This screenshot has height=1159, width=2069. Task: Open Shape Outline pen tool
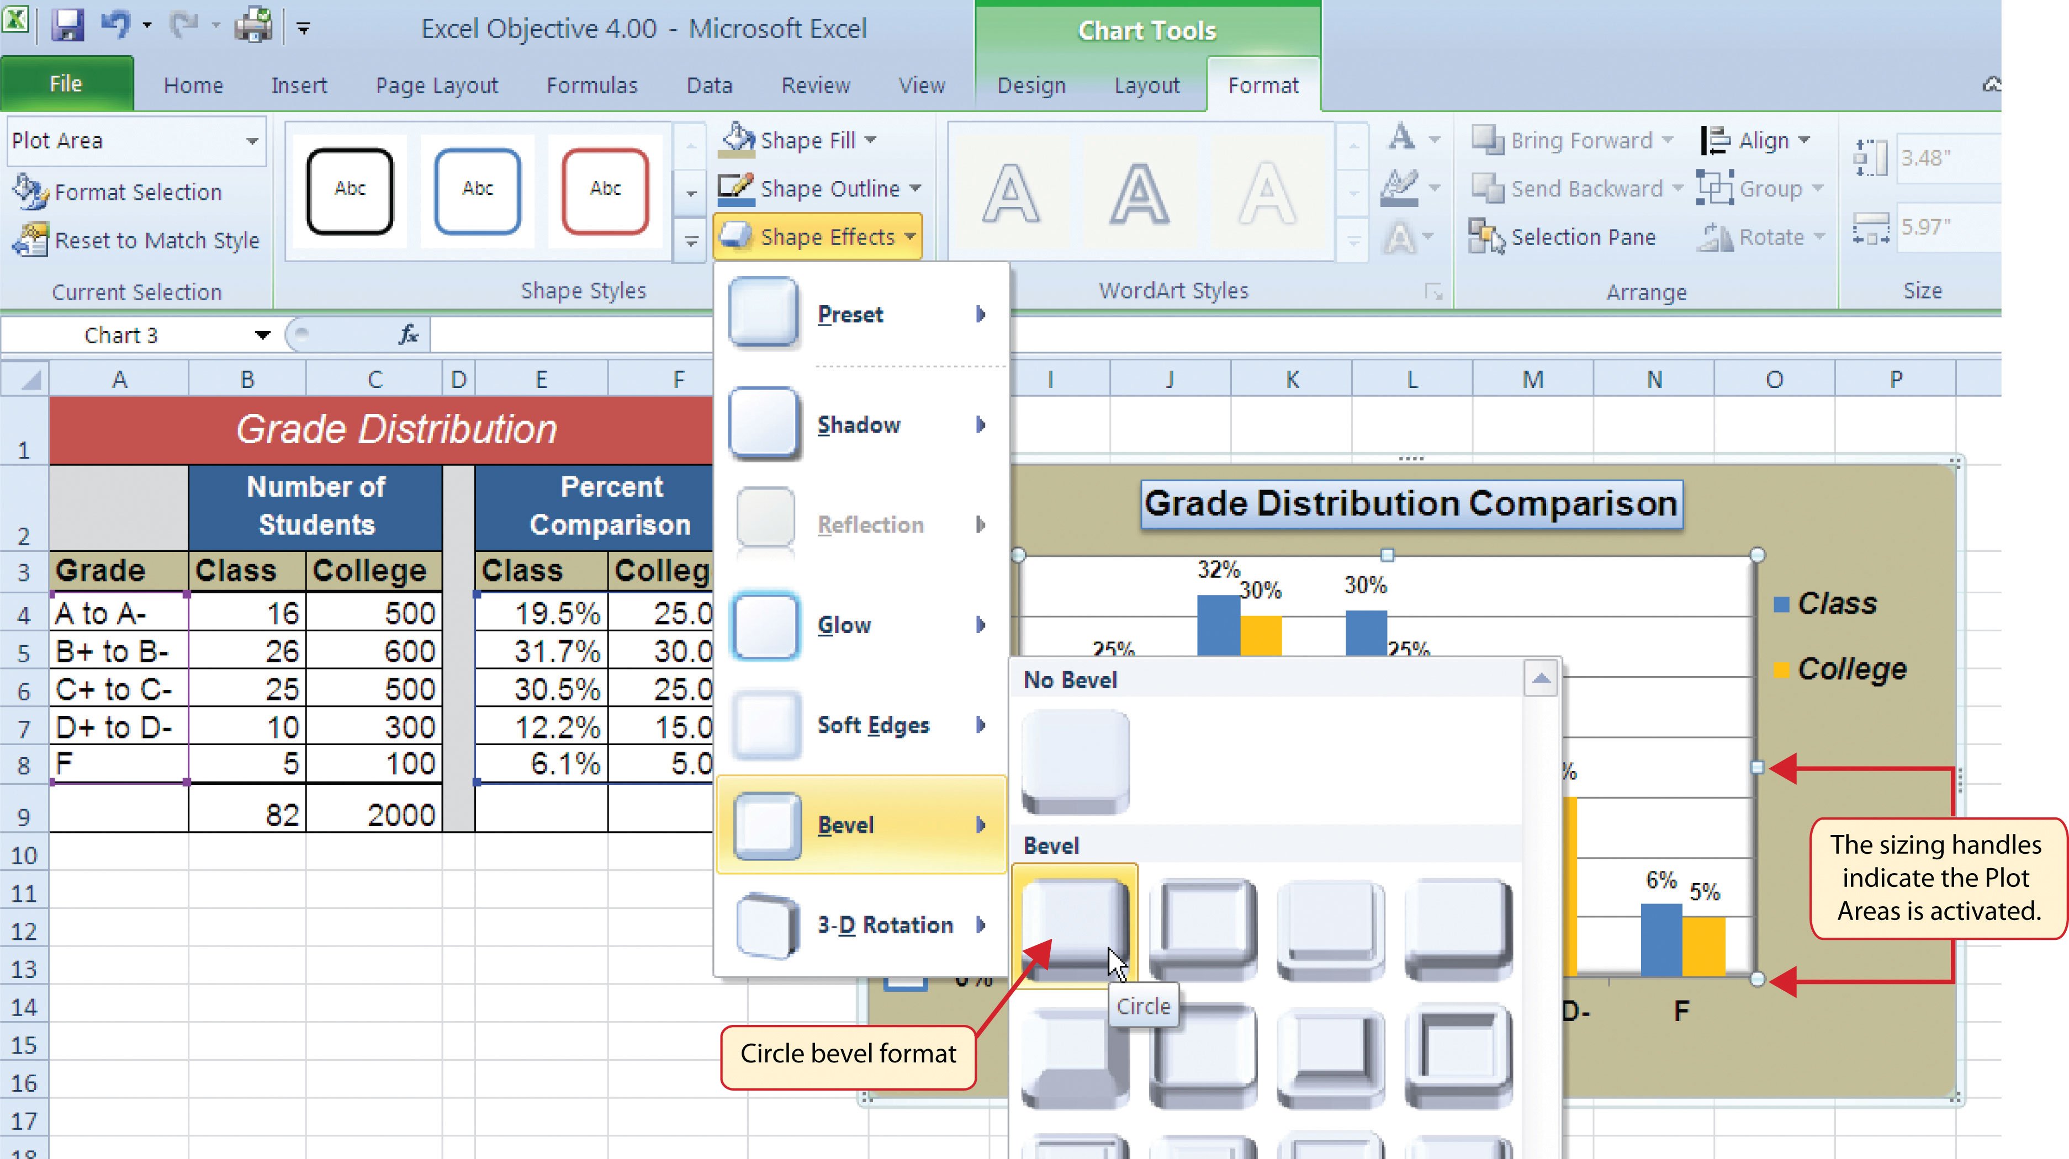[735, 188]
